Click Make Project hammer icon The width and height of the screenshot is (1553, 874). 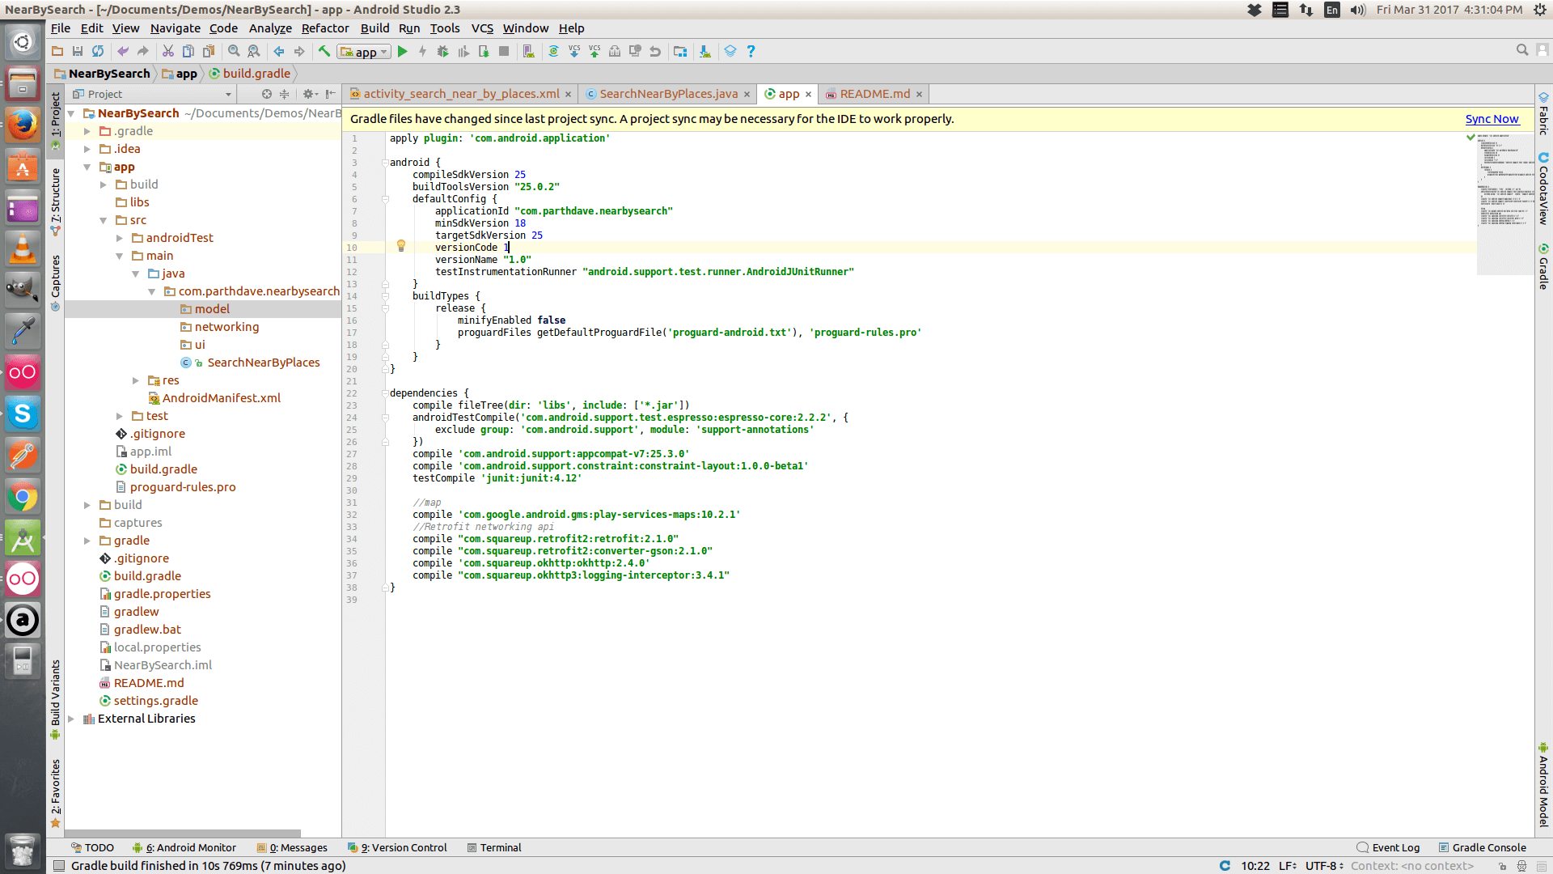coord(324,51)
